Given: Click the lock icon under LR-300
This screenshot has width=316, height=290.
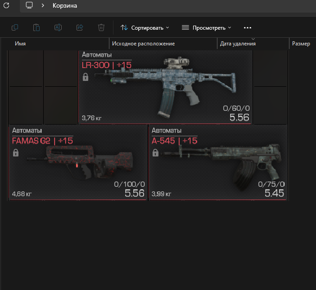Looking at the screenshot, I should (x=86, y=77).
